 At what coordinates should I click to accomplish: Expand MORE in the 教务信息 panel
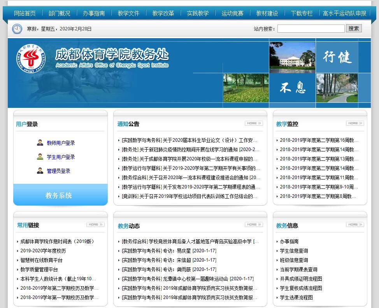tap(354, 225)
